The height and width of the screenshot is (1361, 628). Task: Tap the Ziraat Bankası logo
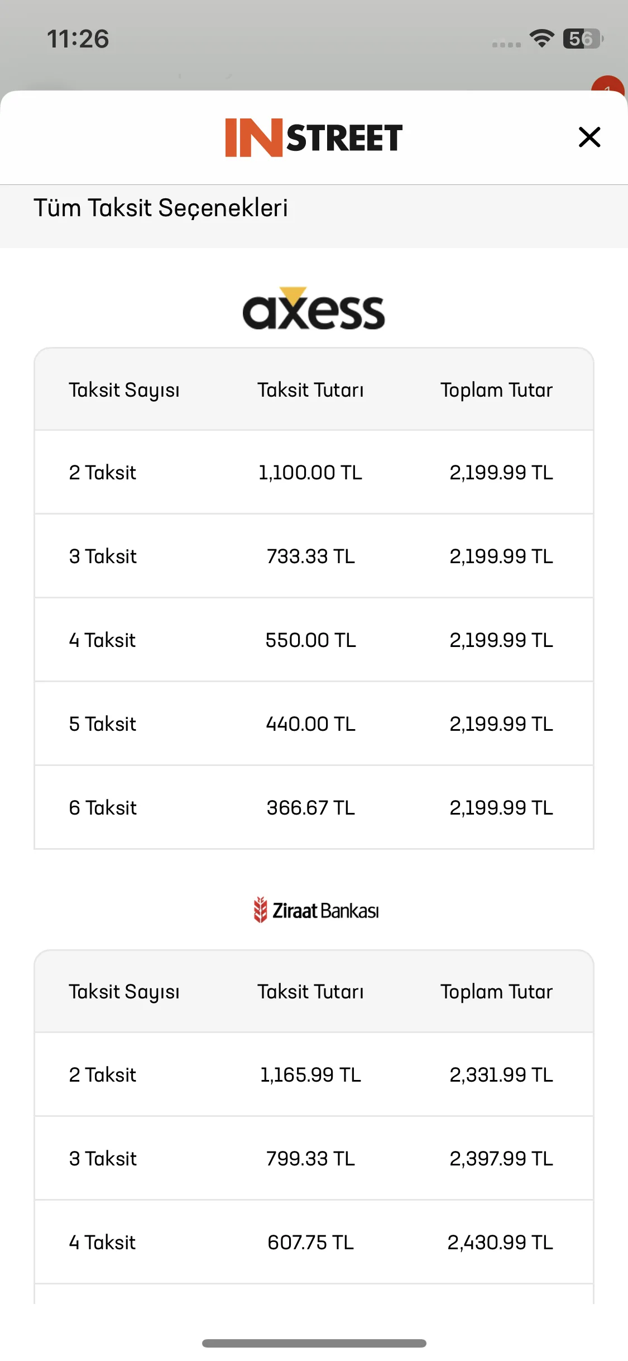[x=316, y=910]
